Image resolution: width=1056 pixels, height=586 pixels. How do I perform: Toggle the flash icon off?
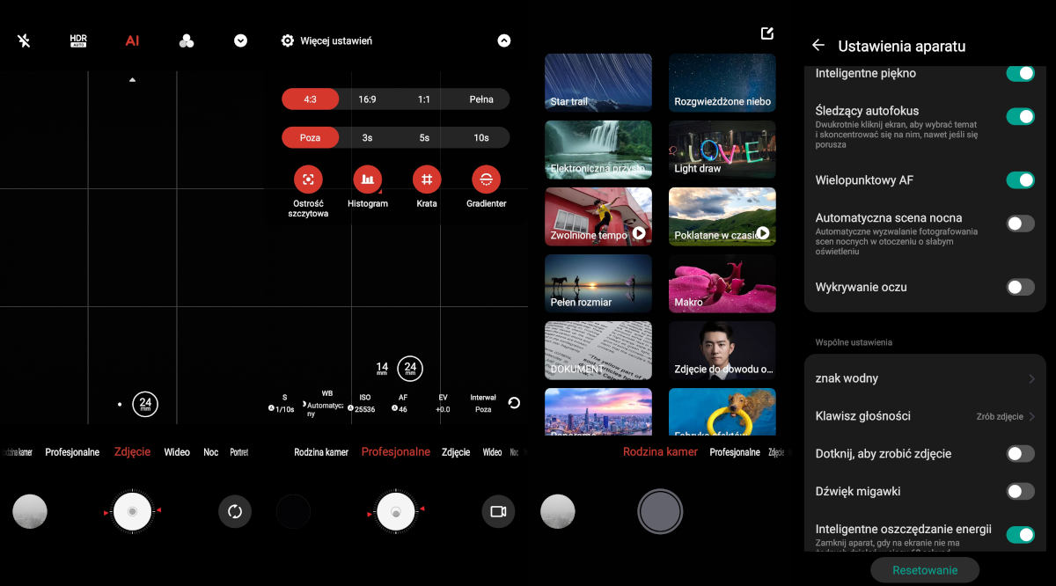pos(24,40)
